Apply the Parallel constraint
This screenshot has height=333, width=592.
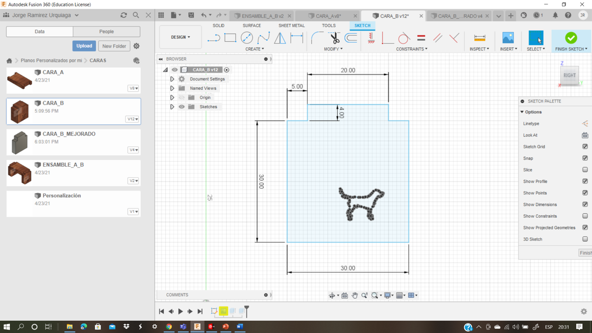[438, 38]
